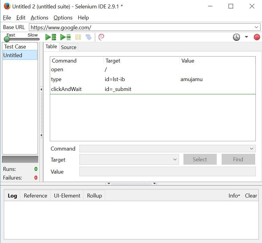Click the red Record button
Screen dimensions: 262x243
257,37
